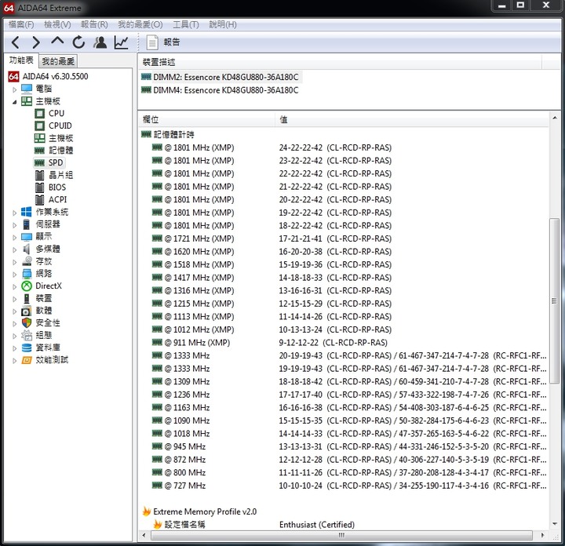This screenshot has width=565, height=546.
Task: Open the 檢視(V) menu
Action: 57,24
